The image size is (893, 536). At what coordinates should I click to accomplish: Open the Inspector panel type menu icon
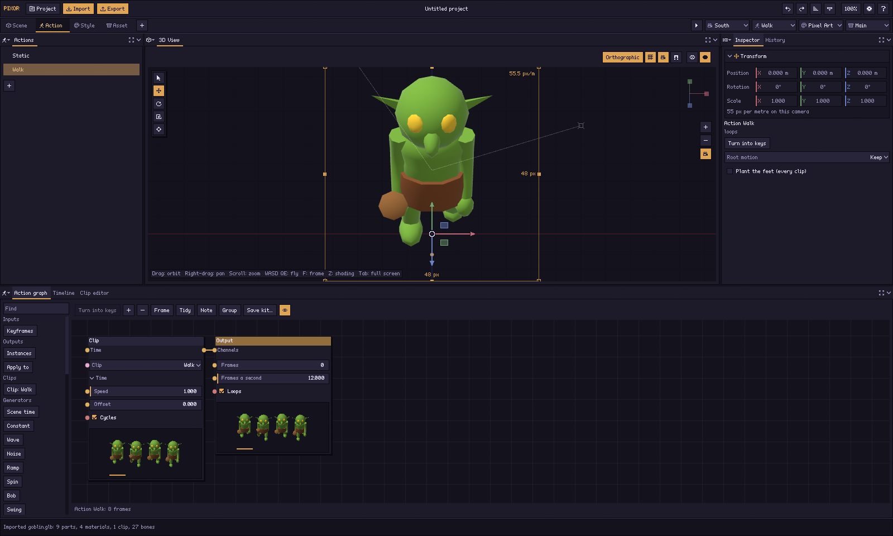[x=727, y=40]
